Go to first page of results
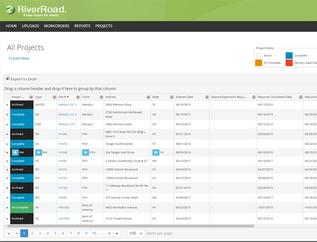 [x=9, y=233]
